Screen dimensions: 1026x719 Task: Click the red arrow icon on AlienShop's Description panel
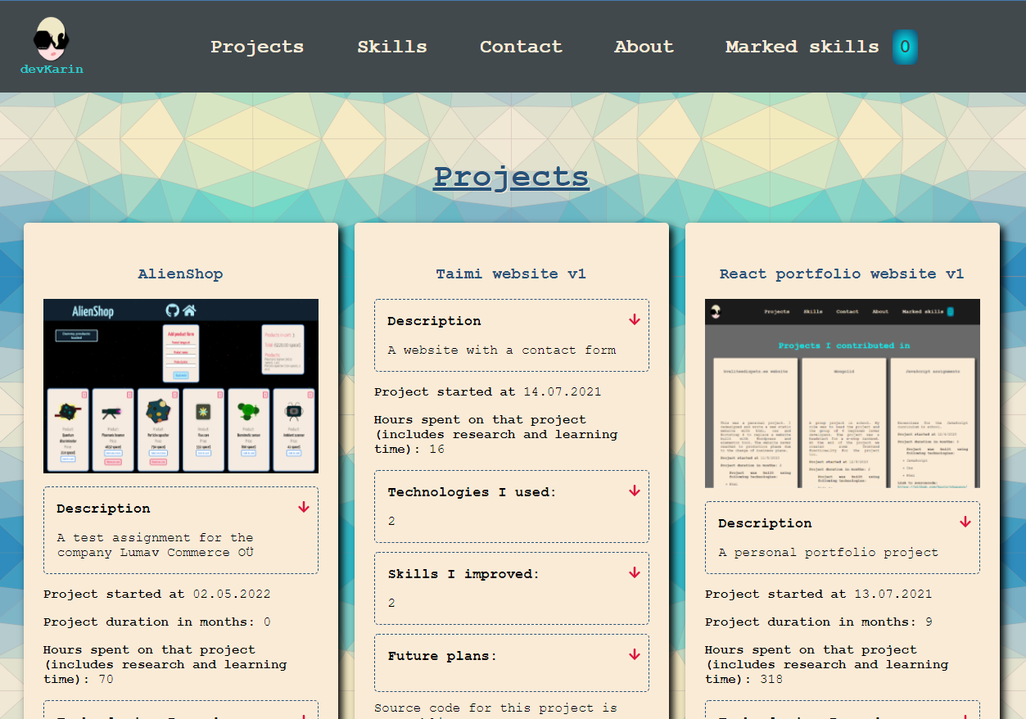pos(303,508)
